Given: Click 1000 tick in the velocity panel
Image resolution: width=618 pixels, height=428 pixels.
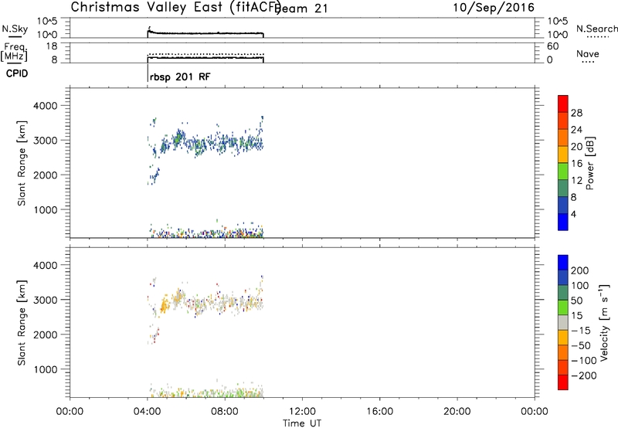Looking at the screenshot, I should coord(46,369).
